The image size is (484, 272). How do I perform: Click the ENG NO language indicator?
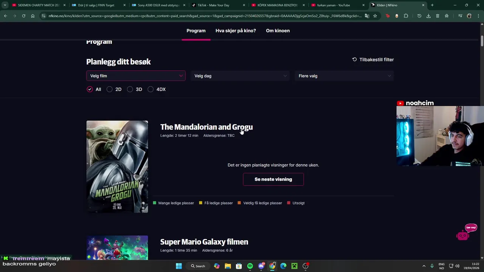[x=441, y=266]
